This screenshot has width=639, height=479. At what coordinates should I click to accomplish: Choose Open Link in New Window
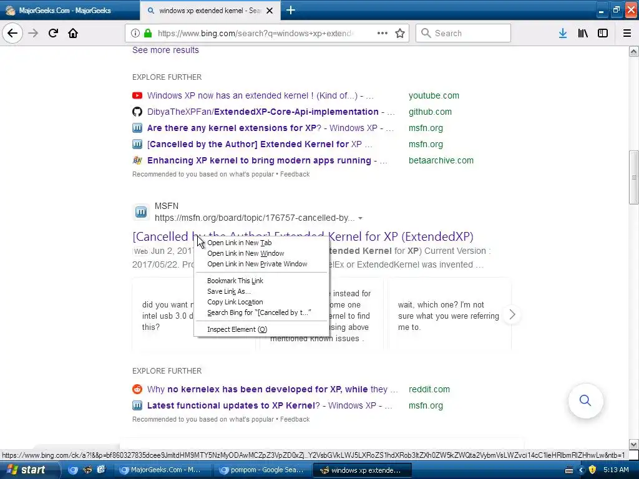click(x=245, y=253)
